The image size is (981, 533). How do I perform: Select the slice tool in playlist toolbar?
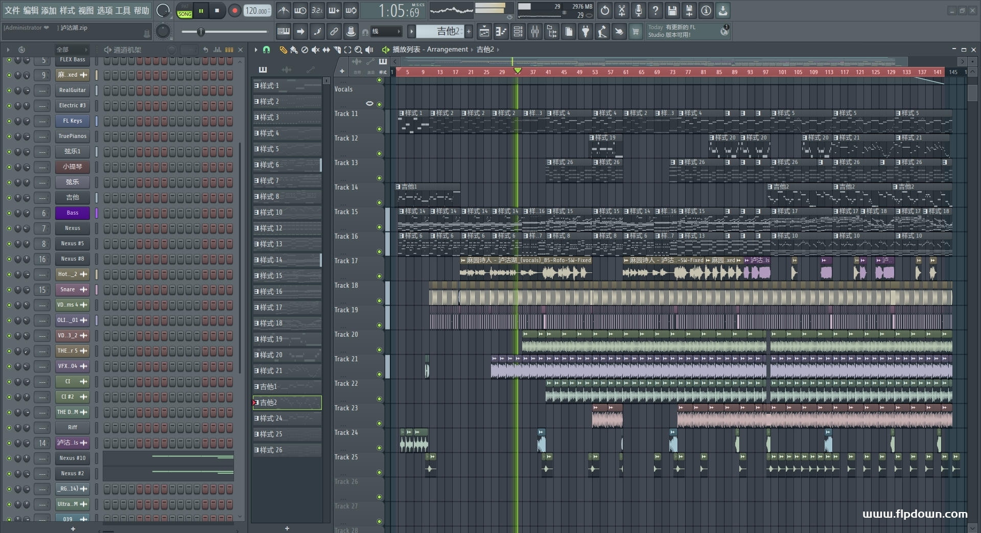click(337, 50)
